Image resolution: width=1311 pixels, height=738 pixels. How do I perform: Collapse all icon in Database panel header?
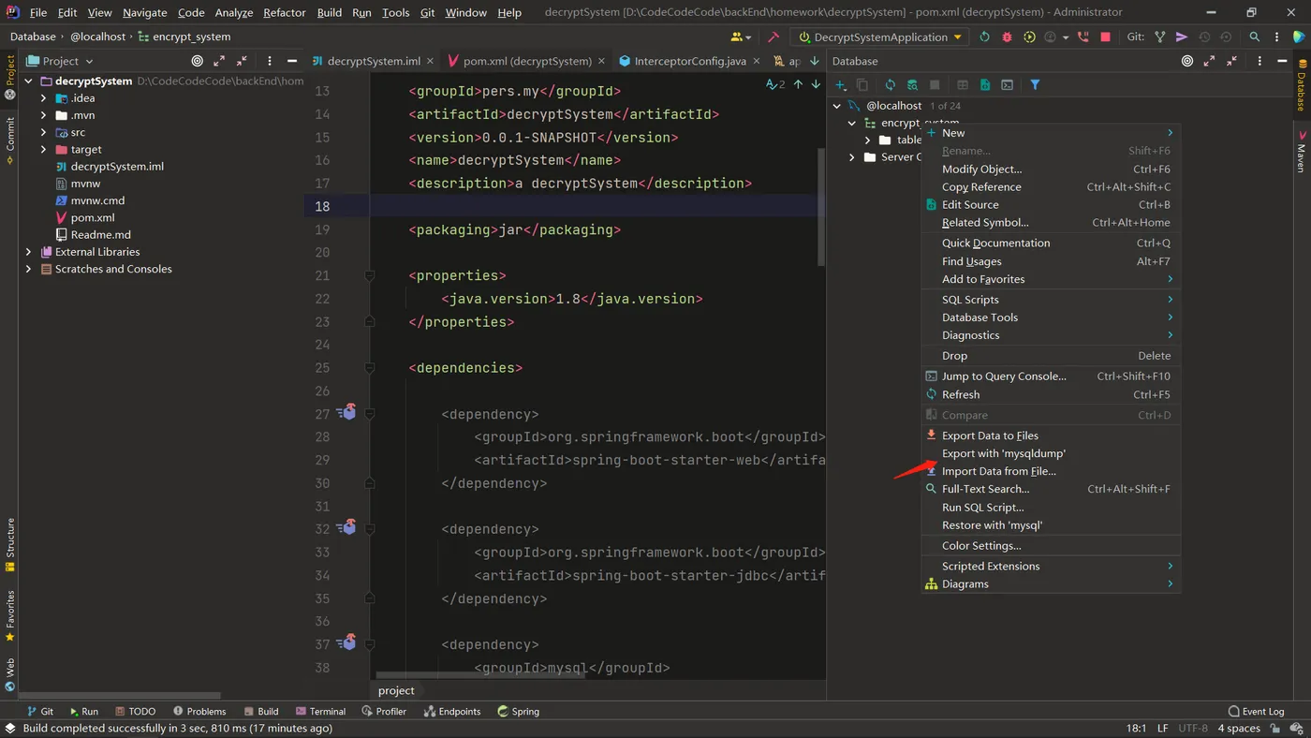[1231, 61]
